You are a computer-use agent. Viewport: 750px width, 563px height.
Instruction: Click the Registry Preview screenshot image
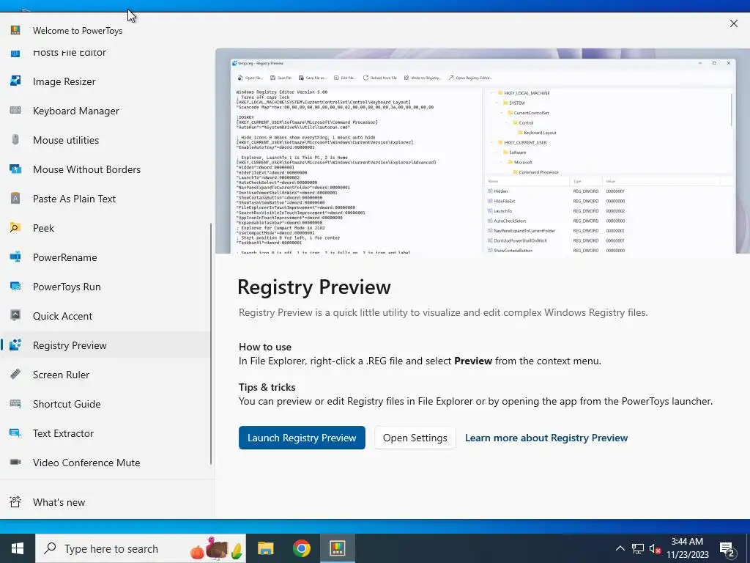coord(483,151)
